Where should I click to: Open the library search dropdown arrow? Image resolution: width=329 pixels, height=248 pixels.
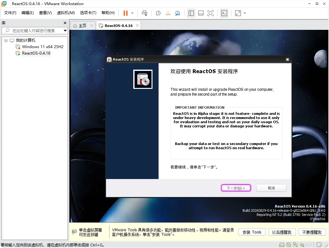[x=65, y=31]
